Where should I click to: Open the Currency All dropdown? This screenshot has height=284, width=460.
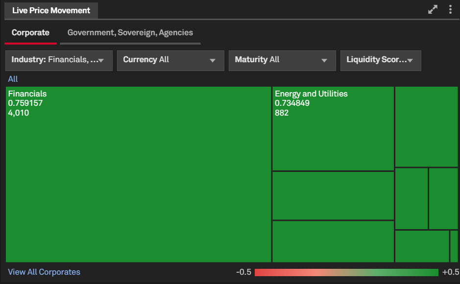point(170,61)
